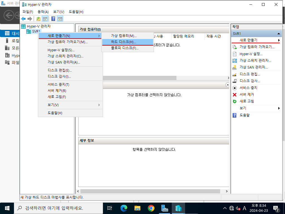Click the 서비스 중지 stop icon in Actions pane

pos(235,88)
